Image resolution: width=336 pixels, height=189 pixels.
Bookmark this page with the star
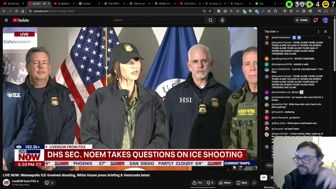(210, 11)
